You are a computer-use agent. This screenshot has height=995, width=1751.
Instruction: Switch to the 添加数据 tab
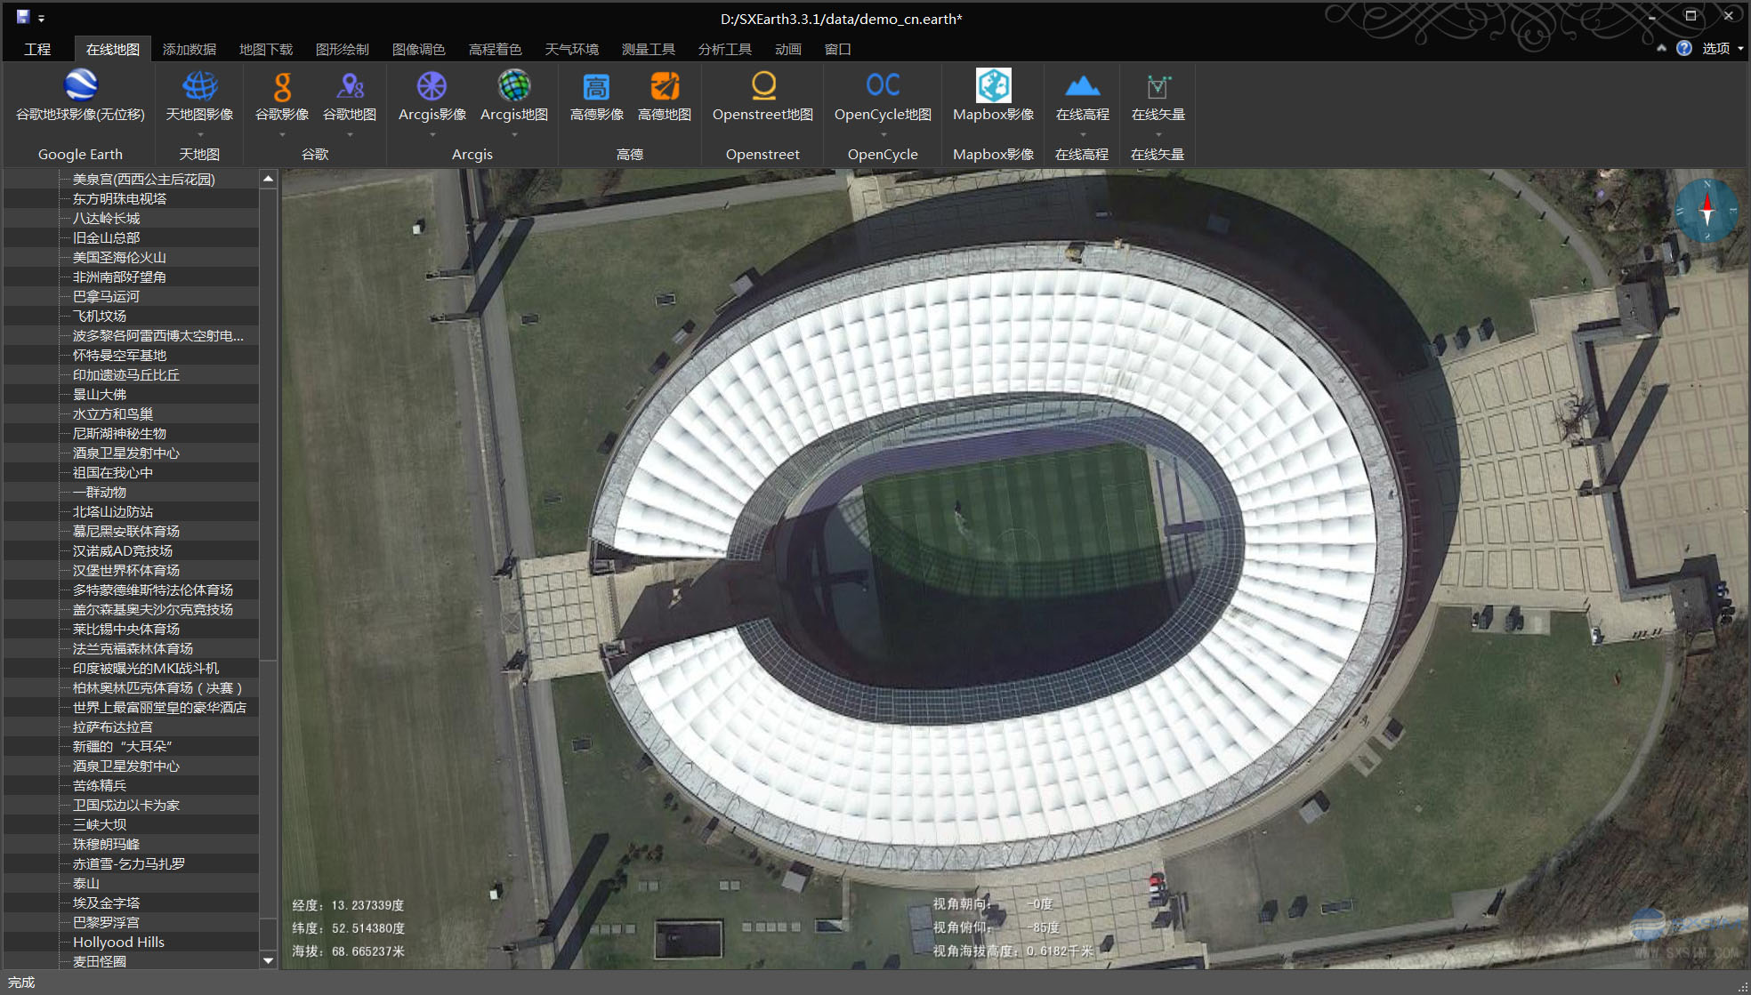pos(190,49)
